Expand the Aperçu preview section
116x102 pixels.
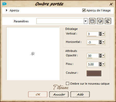(x=7, y=10)
